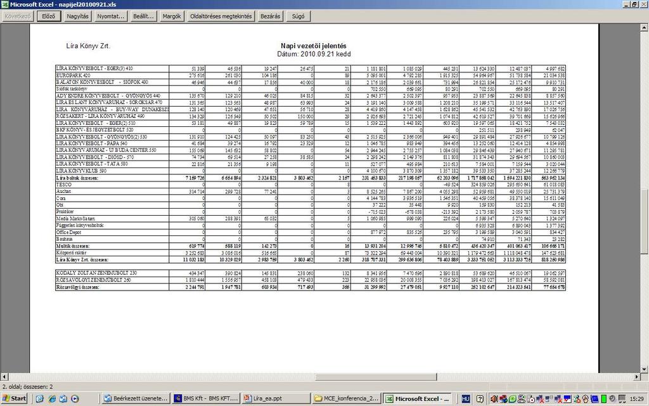Screen dimensions: 649x406
Task: Switch to MCE_konferencia folder taskbar window
Action: pos(347,398)
